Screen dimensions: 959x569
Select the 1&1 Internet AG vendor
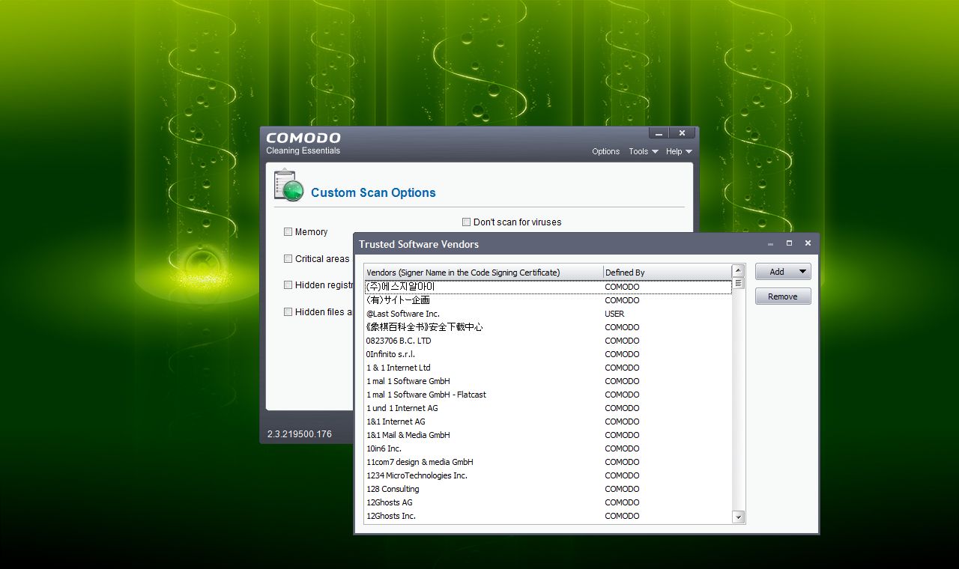pos(548,422)
